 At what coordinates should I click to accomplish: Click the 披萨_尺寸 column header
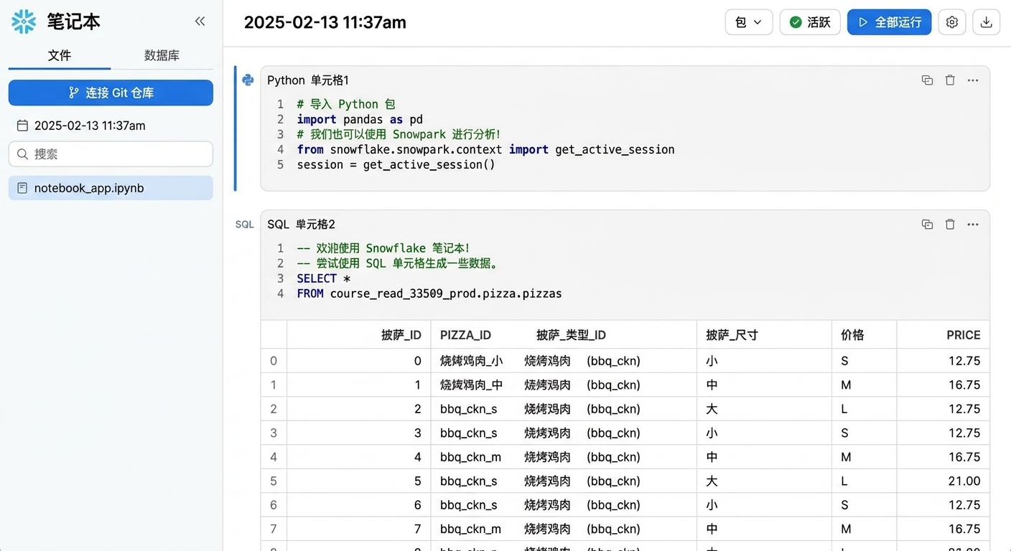pyautogui.click(x=732, y=335)
